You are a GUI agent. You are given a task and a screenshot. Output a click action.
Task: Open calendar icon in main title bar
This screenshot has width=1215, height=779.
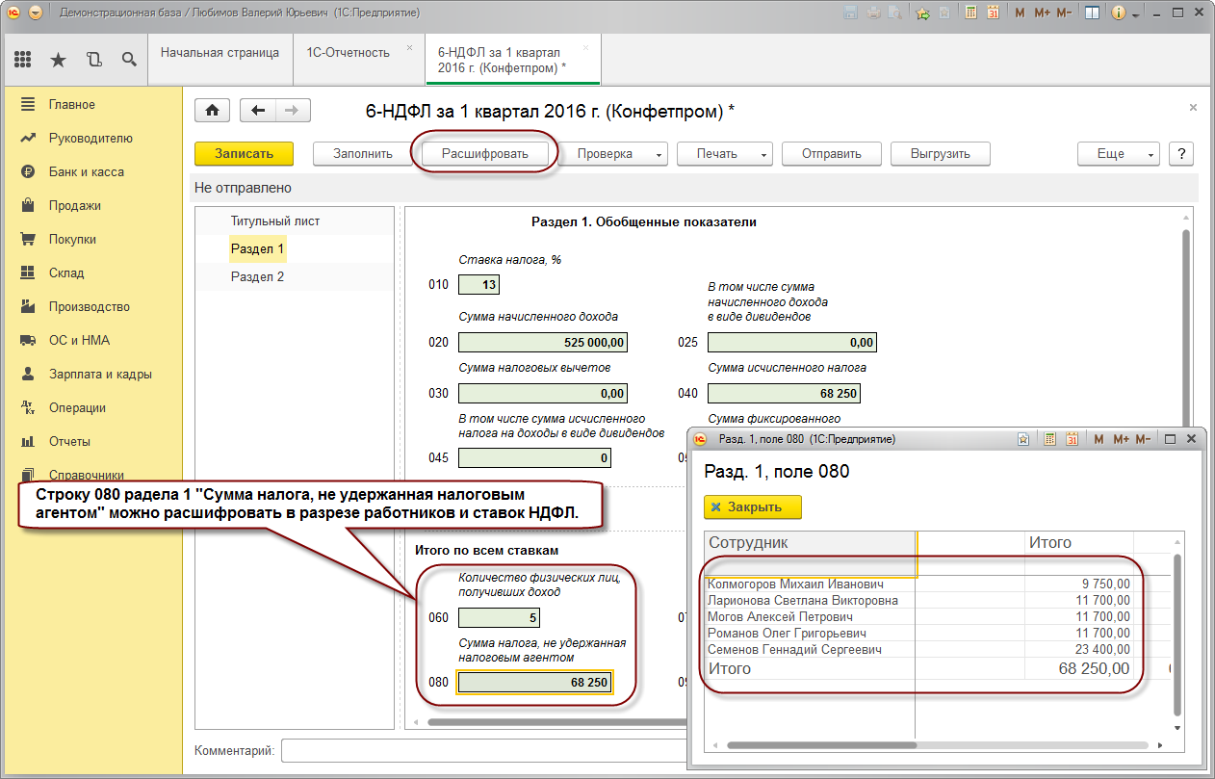[993, 13]
